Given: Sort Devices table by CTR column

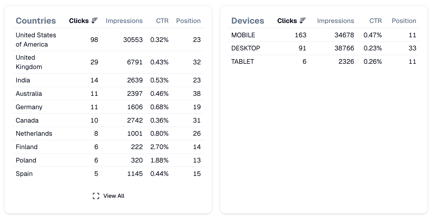Looking at the screenshot, I should (375, 21).
